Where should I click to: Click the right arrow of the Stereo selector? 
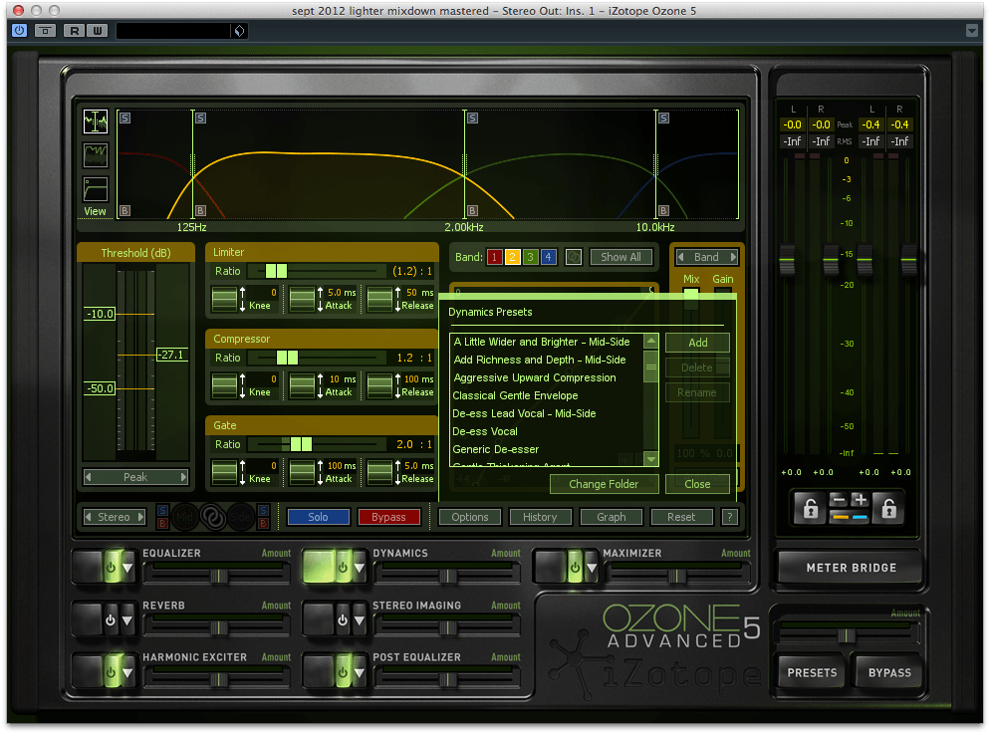(x=140, y=517)
